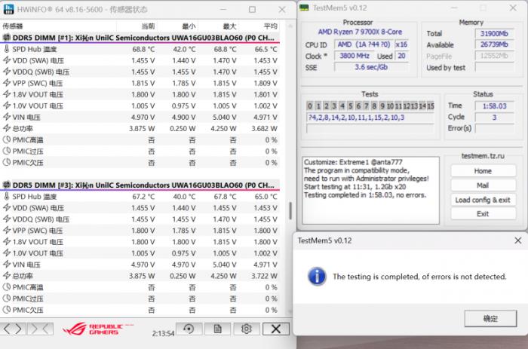This screenshot has height=349, width=528.
Task: Click the SSE 3.6 sec/Gb value
Action: [x=371, y=67]
